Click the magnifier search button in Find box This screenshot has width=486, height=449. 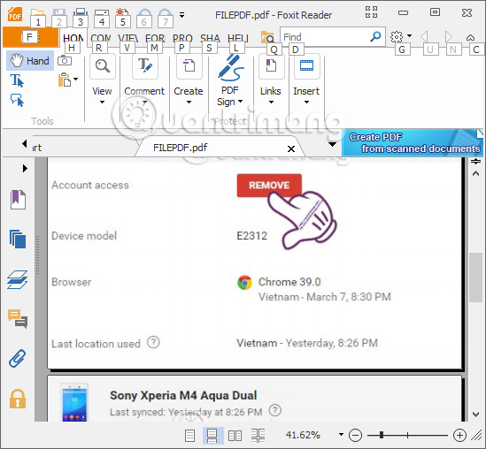pyautogui.click(x=375, y=36)
